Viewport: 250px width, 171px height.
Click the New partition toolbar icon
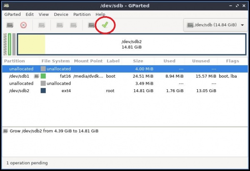10,25
